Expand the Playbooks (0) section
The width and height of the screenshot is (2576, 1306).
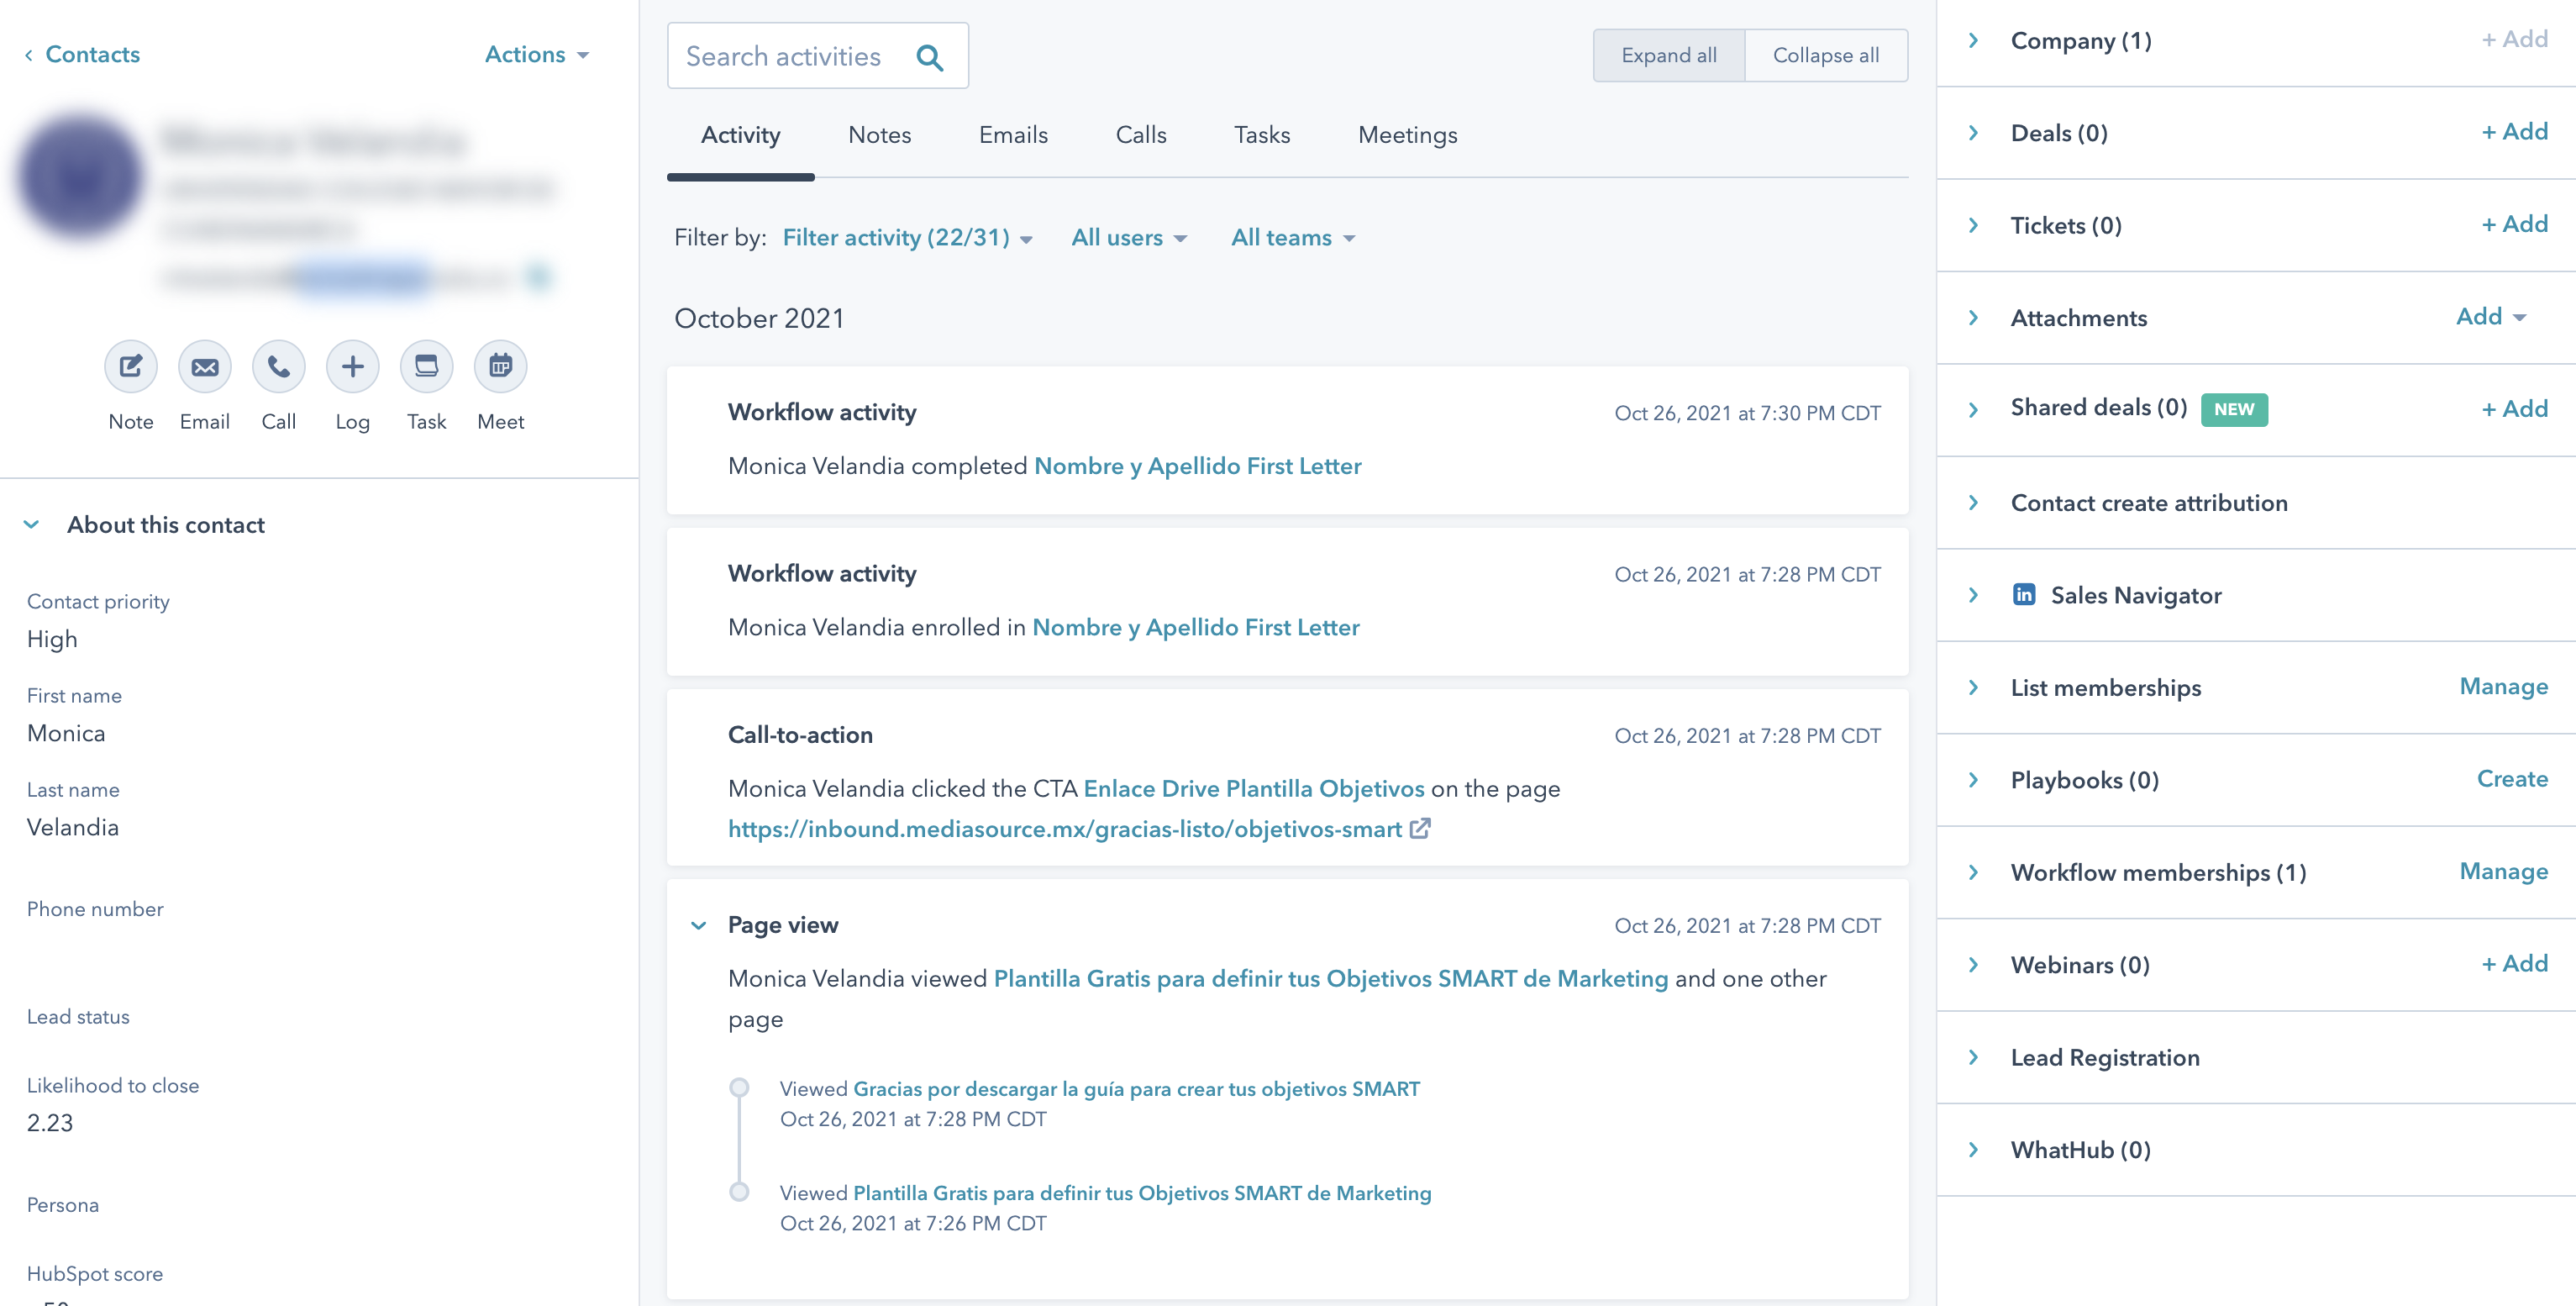pos(1973,780)
